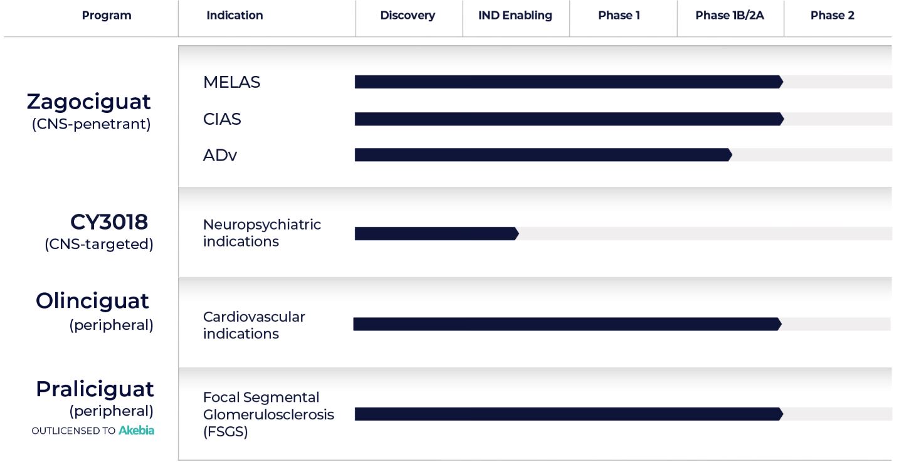Click the Akebia logo
This screenshot has width=904, height=469.
coord(136,431)
